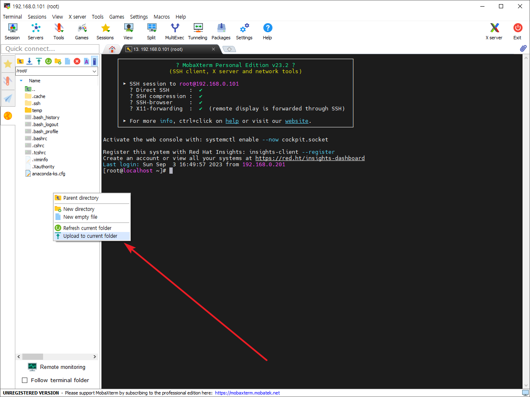Open the Session toolbar button

click(x=12, y=31)
